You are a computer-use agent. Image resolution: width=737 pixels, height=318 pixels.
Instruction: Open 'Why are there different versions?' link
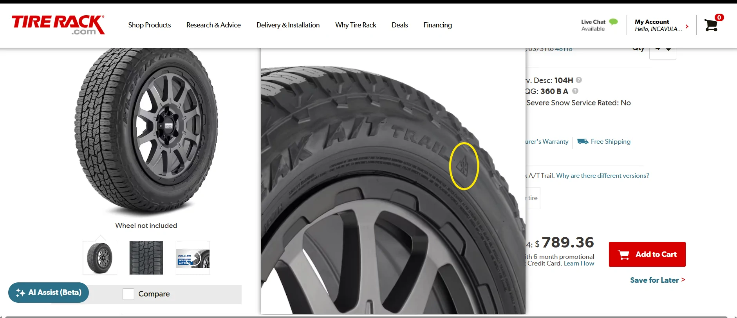603,175
